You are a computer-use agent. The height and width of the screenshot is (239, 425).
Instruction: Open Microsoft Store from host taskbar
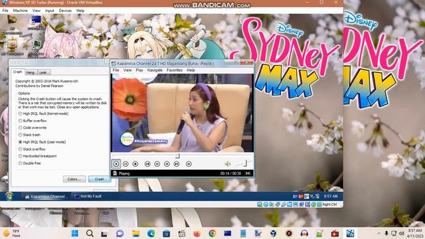[x=166, y=233]
